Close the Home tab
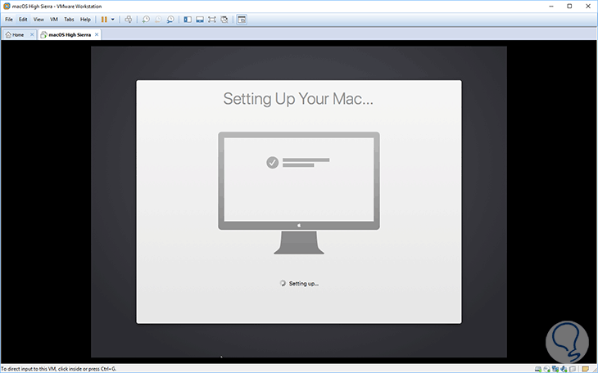This screenshot has height=373, width=598. [32, 34]
